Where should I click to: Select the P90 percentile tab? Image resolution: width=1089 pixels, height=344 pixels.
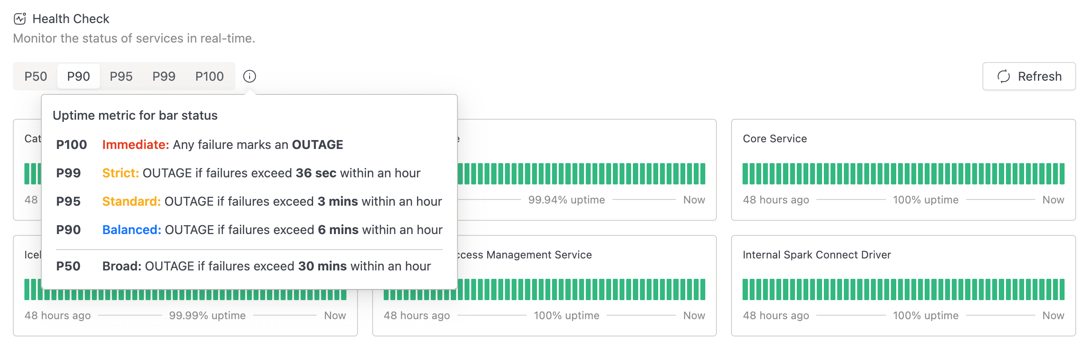click(x=79, y=76)
